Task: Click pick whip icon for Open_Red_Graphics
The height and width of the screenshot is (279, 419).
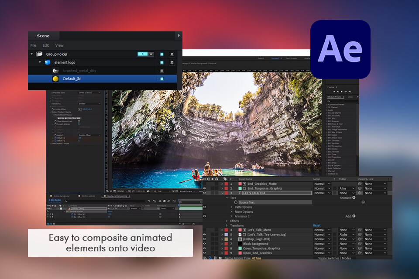Action: coord(360,253)
